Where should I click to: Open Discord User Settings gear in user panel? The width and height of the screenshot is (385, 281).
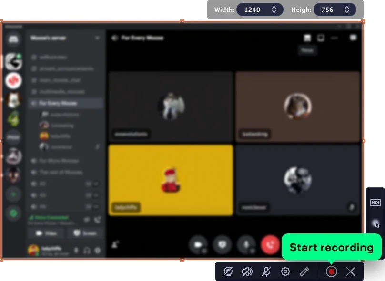tap(98, 251)
